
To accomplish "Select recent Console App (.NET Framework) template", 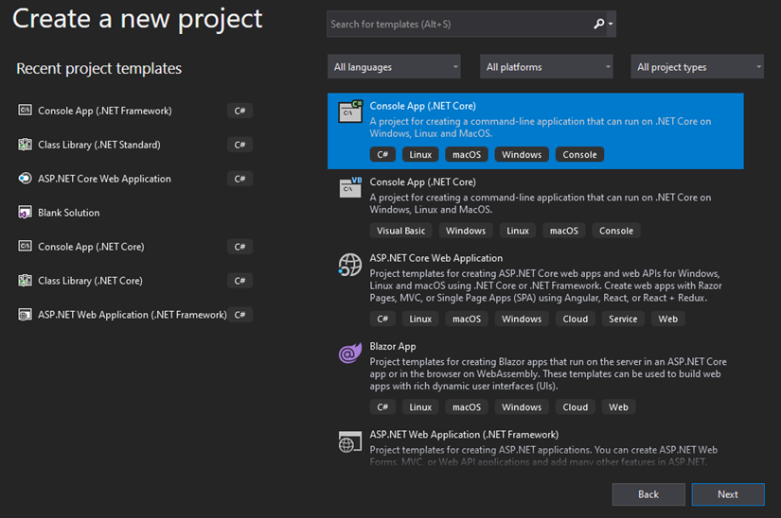I will coord(104,111).
